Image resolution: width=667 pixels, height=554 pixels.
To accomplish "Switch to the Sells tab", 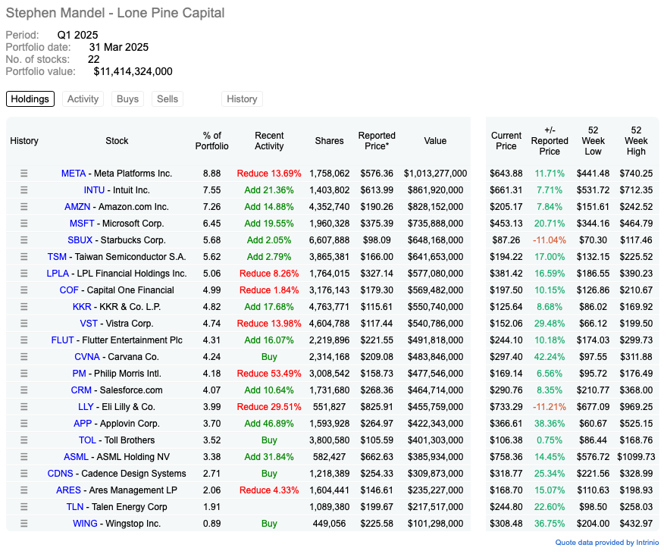I will 168,99.
